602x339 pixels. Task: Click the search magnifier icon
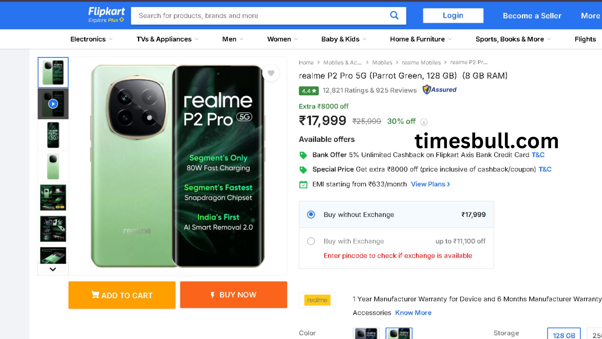pyautogui.click(x=394, y=15)
